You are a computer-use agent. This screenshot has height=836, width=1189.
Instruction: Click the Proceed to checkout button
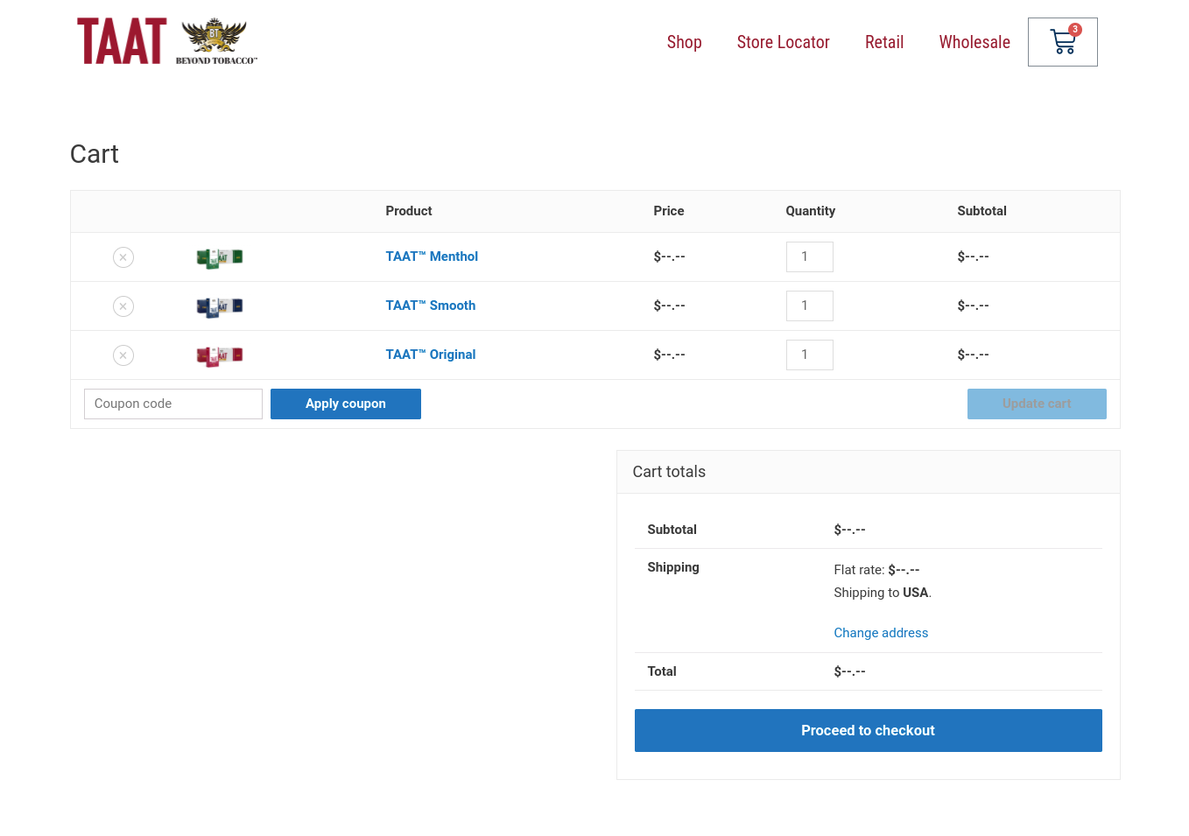868,730
